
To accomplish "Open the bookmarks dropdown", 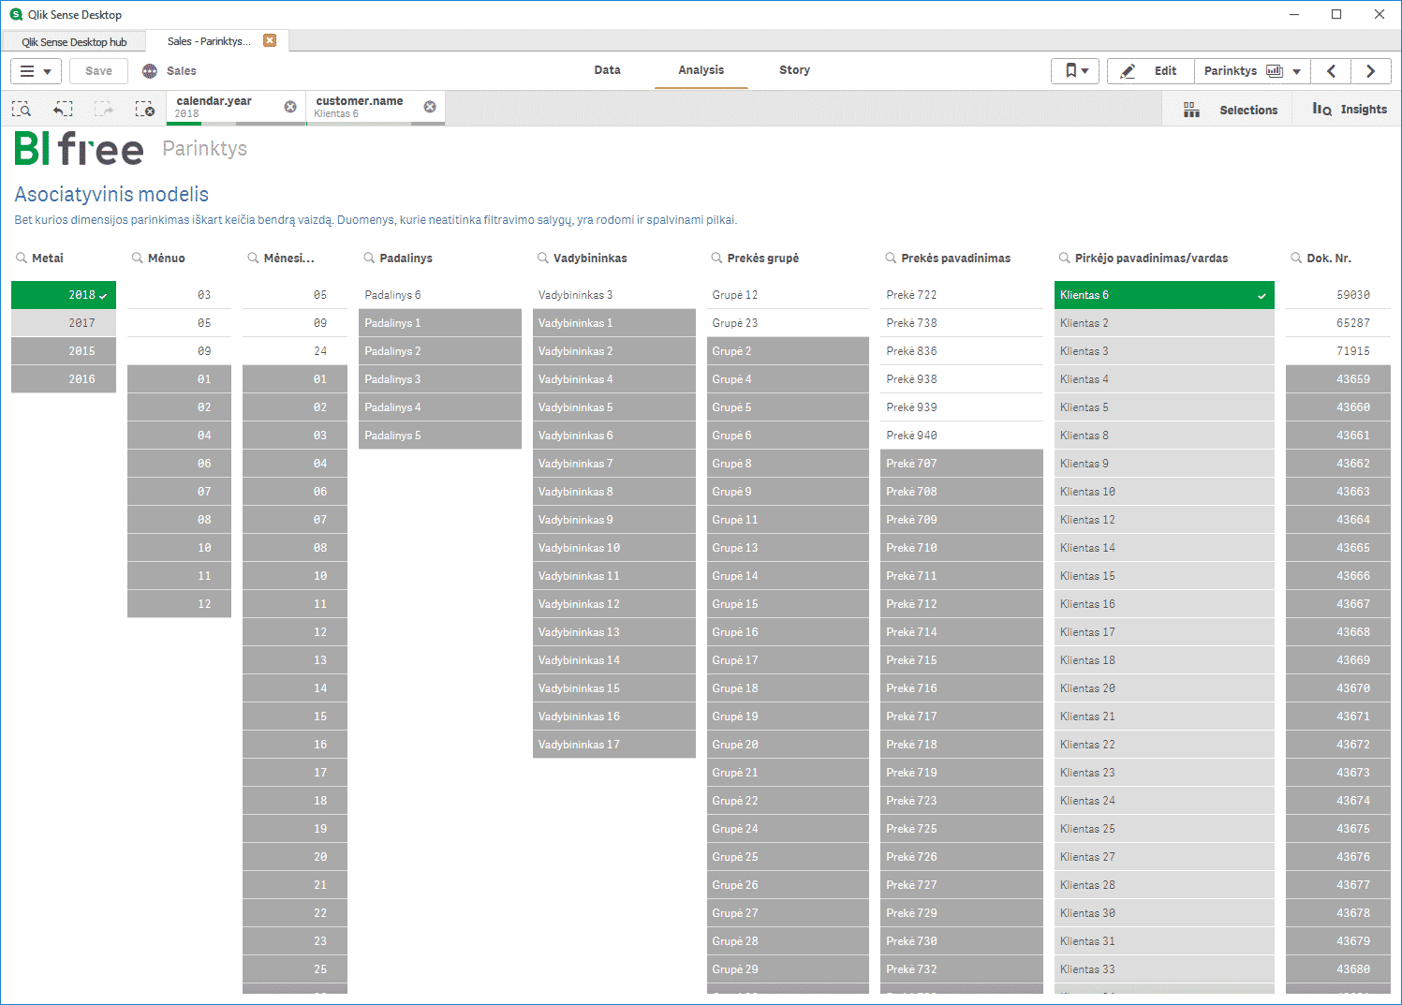I will (1075, 71).
